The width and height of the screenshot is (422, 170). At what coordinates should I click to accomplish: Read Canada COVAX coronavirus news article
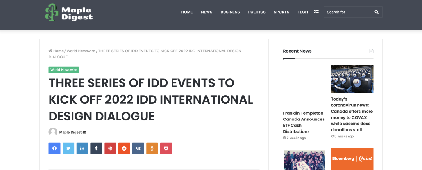point(352,114)
